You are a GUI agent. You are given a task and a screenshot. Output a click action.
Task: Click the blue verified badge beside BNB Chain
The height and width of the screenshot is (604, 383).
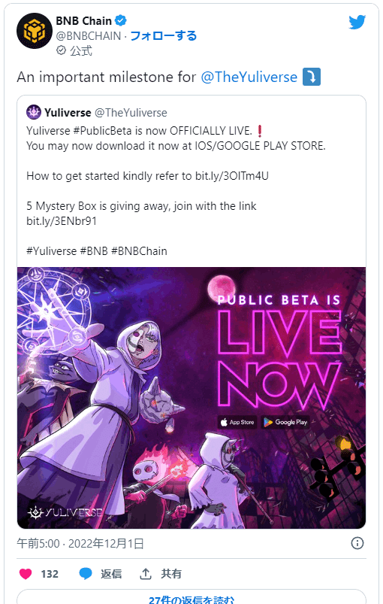(x=121, y=20)
